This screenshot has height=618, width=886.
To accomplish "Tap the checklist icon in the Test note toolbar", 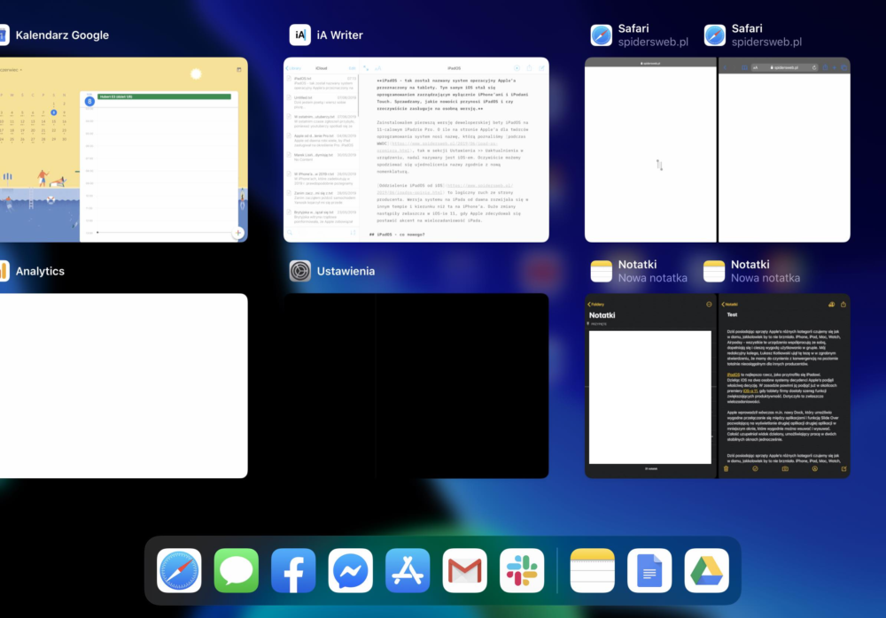I will 755,468.
